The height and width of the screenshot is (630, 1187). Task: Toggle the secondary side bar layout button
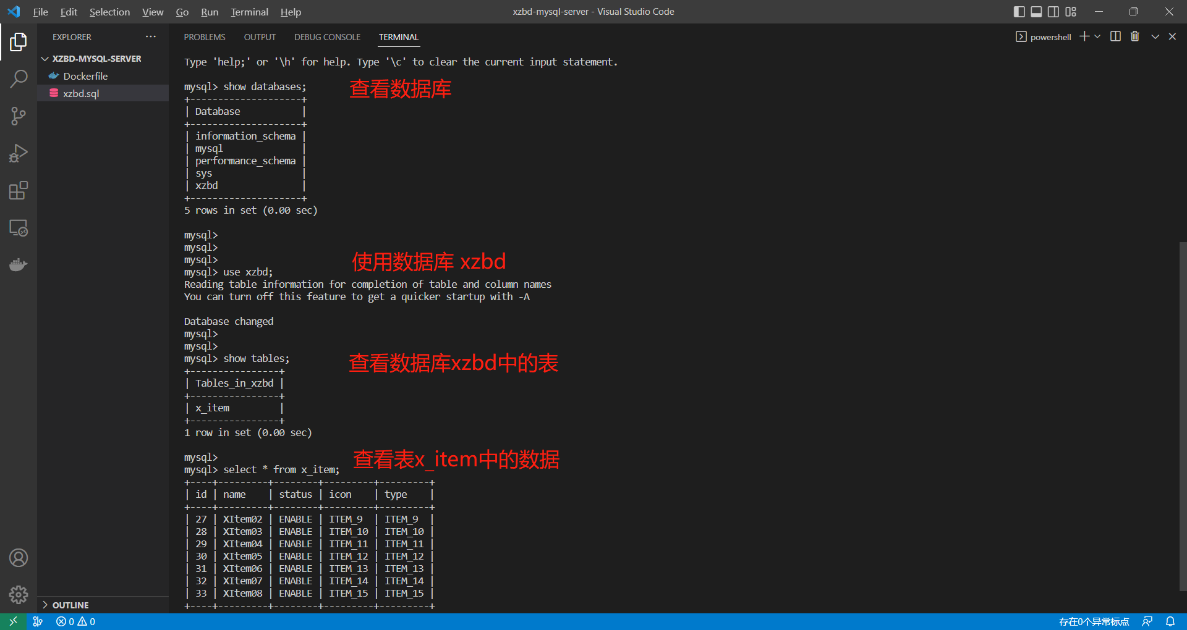pos(1053,12)
